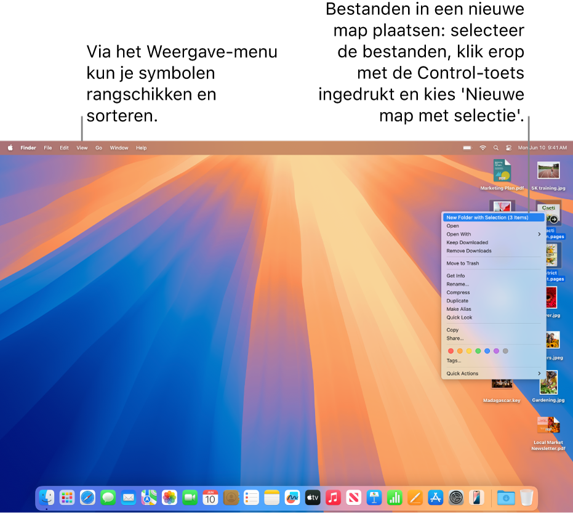This screenshot has width=573, height=513.
Task: Expand the Quick Actions submenu
Action: coord(494,374)
